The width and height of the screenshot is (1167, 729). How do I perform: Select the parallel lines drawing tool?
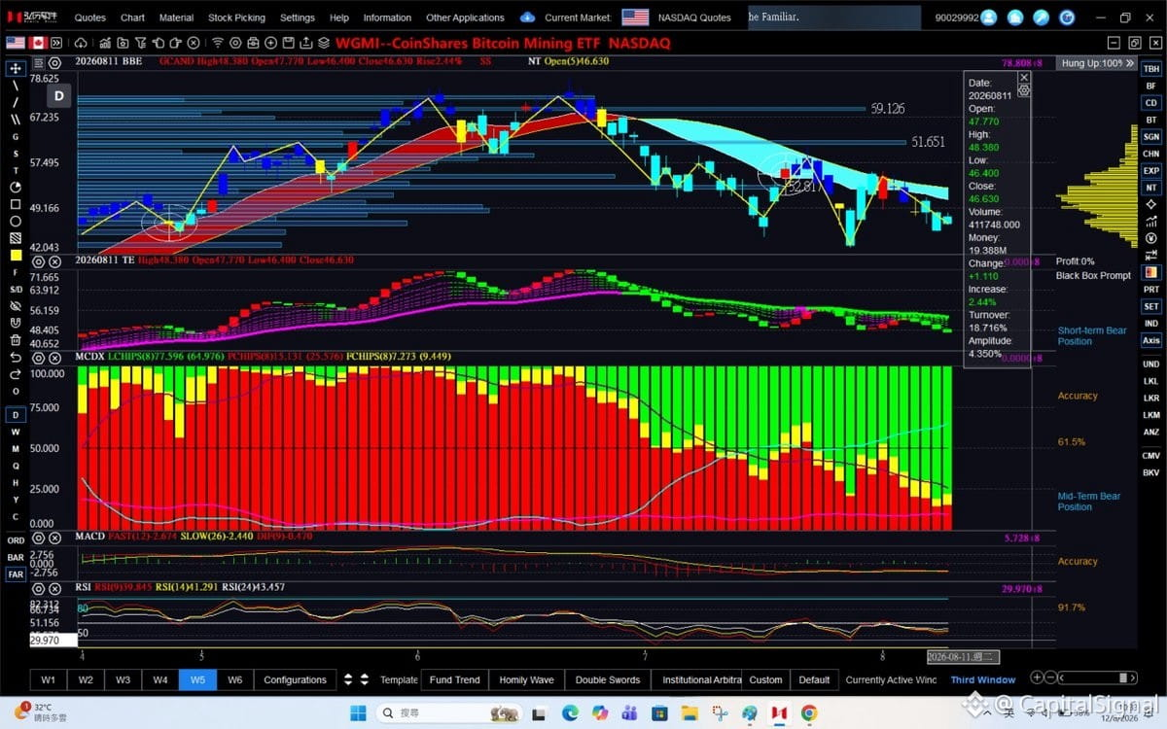click(x=16, y=120)
